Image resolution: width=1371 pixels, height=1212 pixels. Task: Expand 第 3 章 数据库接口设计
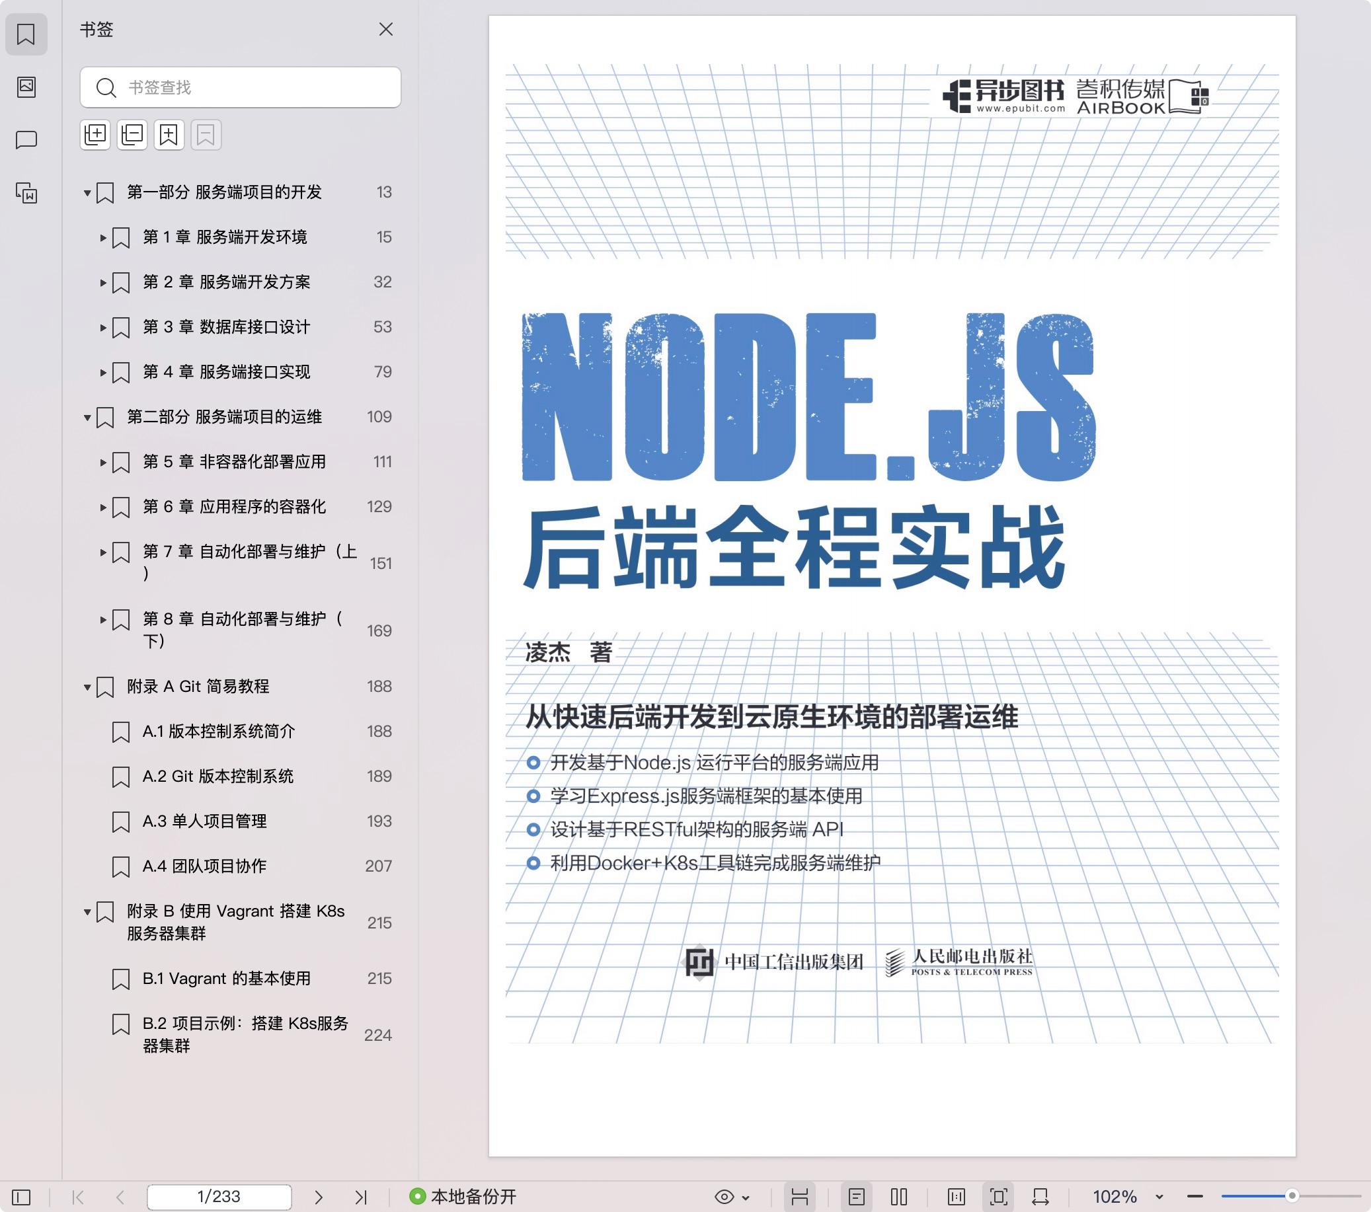tap(103, 327)
